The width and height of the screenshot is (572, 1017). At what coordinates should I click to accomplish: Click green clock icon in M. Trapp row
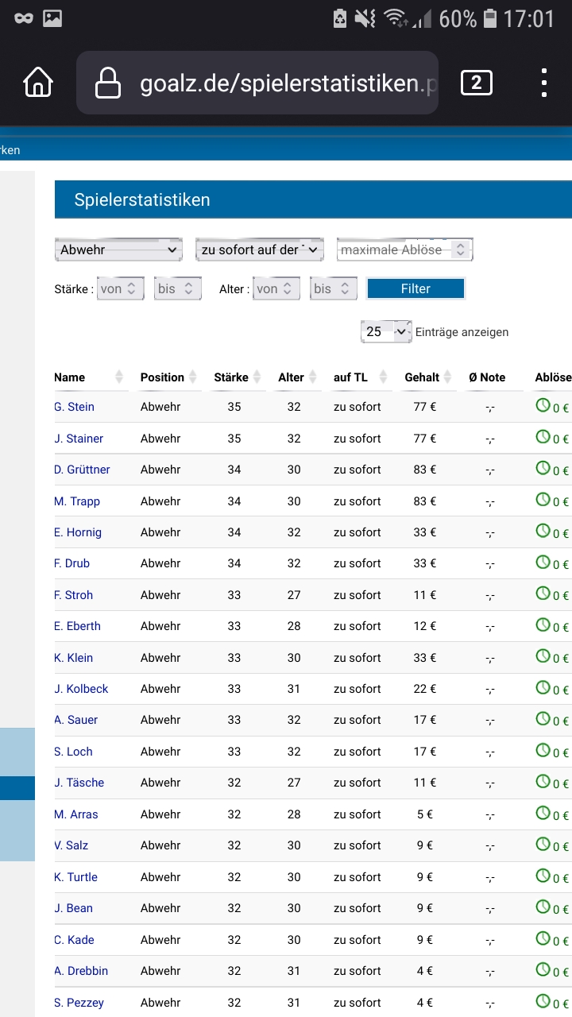coord(543,500)
